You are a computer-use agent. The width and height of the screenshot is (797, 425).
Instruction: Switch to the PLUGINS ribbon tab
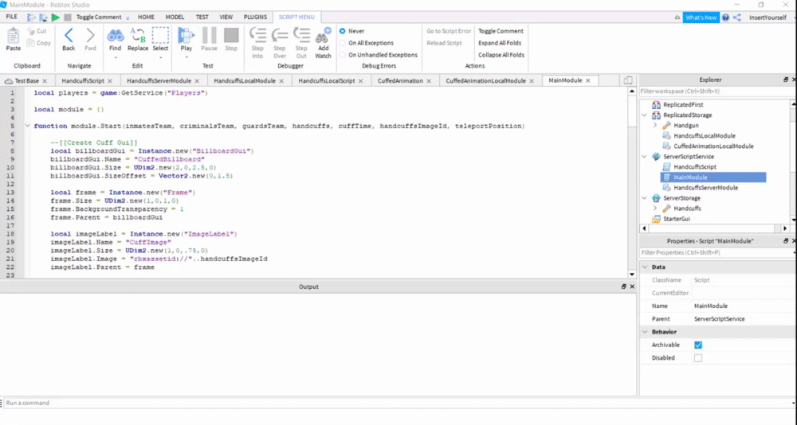coord(255,18)
